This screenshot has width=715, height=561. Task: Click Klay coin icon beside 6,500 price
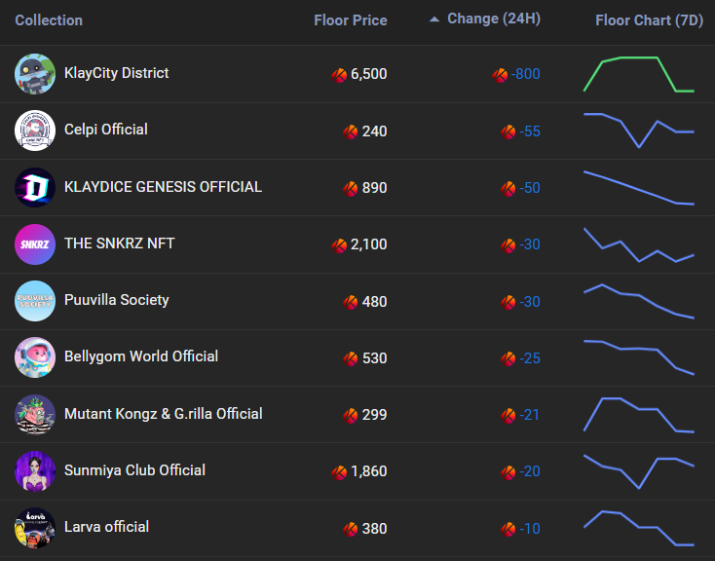[x=339, y=75]
